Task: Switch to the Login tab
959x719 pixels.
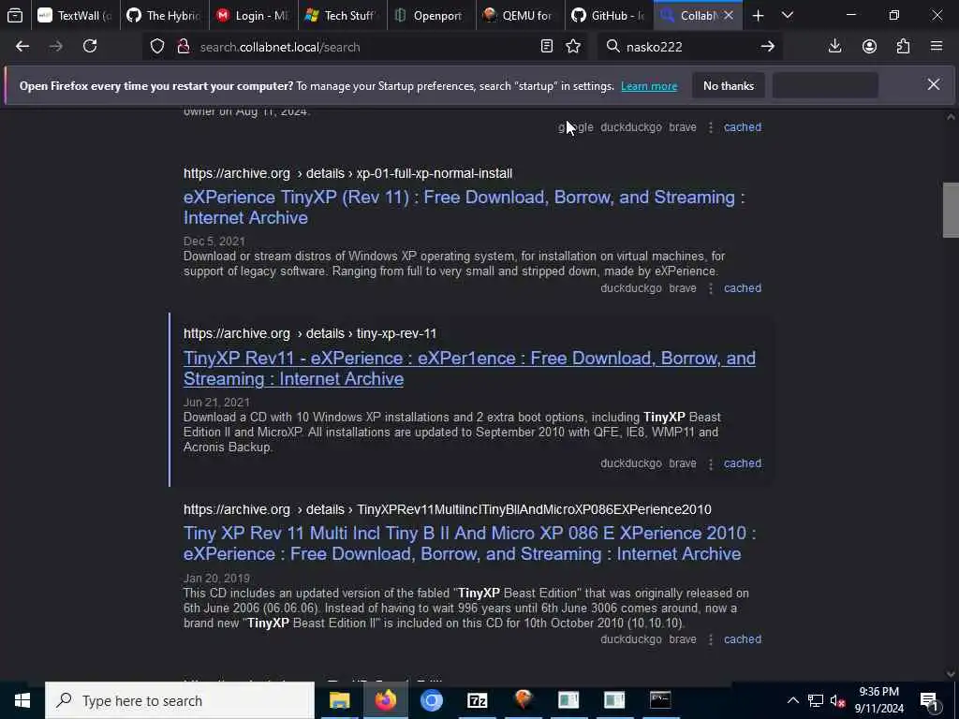Action: (253, 15)
